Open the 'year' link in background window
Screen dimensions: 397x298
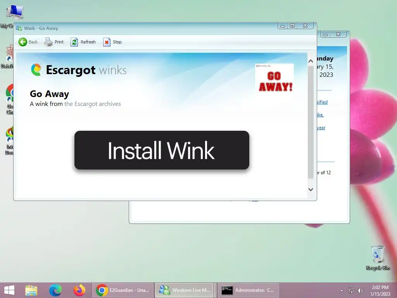(321, 128)
